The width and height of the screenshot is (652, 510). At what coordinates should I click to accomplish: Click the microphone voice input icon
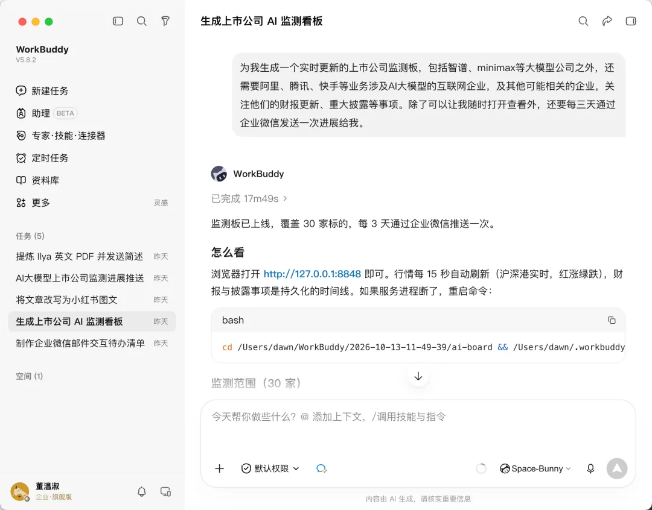click(590, 468)
